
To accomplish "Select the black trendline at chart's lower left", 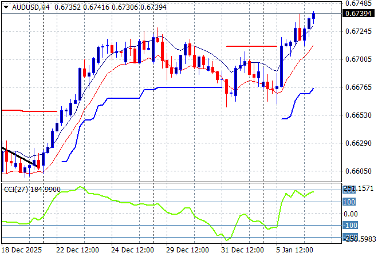I will (x=20, y=158).
